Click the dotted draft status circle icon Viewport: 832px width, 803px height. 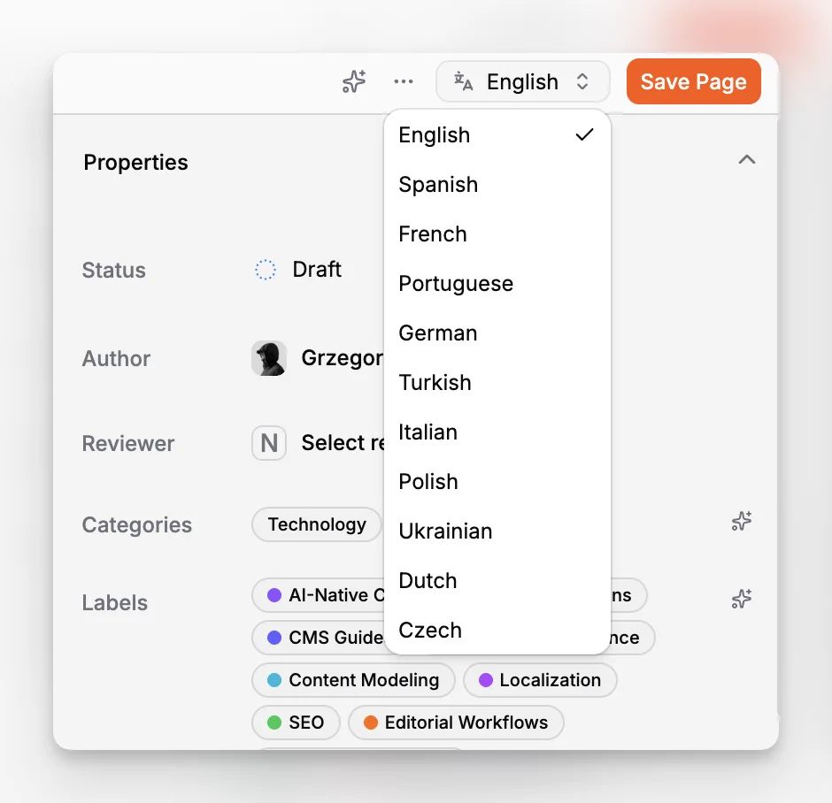click(x=266, y=270)
